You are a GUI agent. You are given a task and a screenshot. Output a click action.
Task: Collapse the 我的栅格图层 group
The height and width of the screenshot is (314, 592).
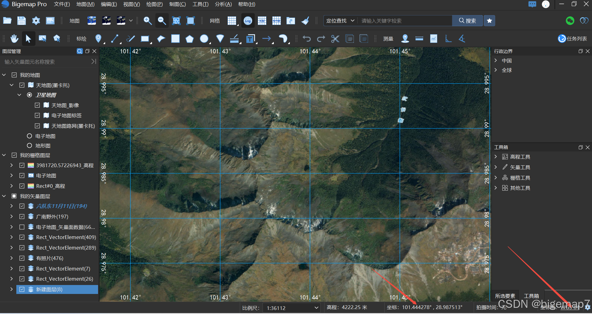4,155
